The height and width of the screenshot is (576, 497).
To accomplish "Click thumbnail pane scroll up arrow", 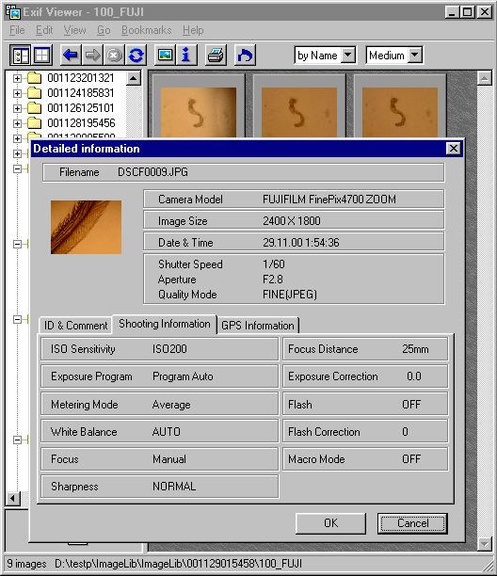I will pyautogui.click(x=485, y=78).
